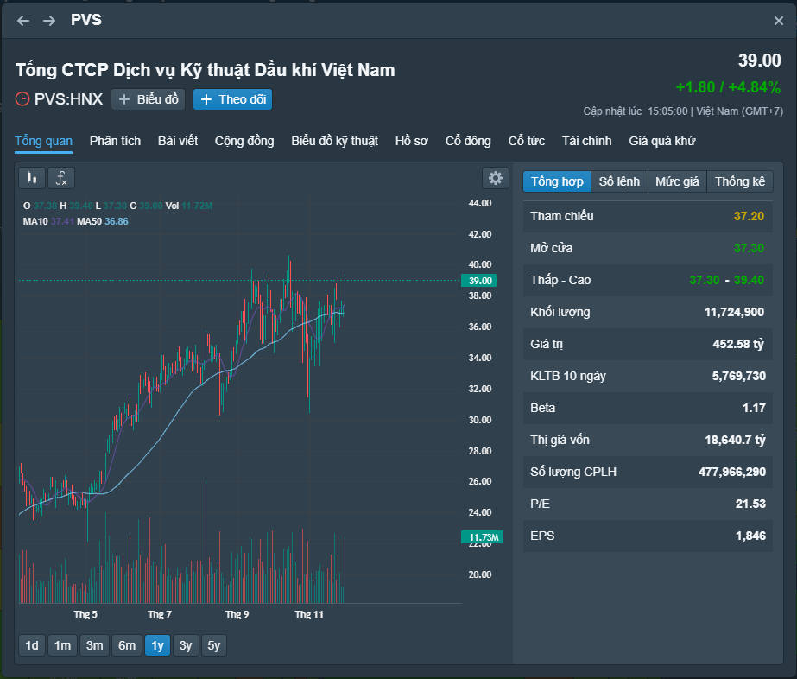The height and width of the screenshot is (679, 797).
Task: Click the MA10 indicator legend
Action: pos(49,221)
